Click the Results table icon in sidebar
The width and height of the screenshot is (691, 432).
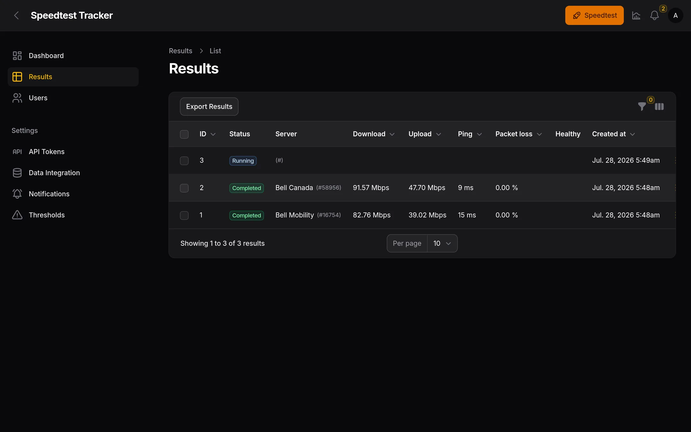(17, 77)
